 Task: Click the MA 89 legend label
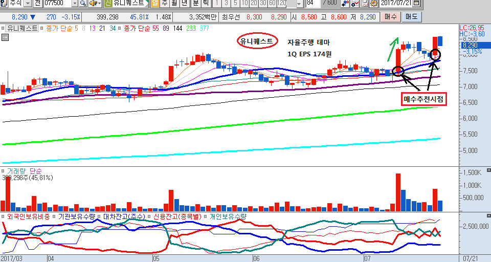166,28
